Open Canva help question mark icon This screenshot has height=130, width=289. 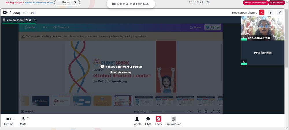[x=218, y=112]
